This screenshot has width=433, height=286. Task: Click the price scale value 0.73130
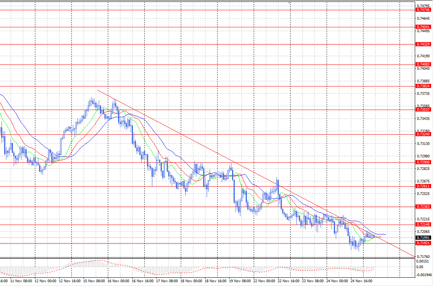tap(423, 144)
